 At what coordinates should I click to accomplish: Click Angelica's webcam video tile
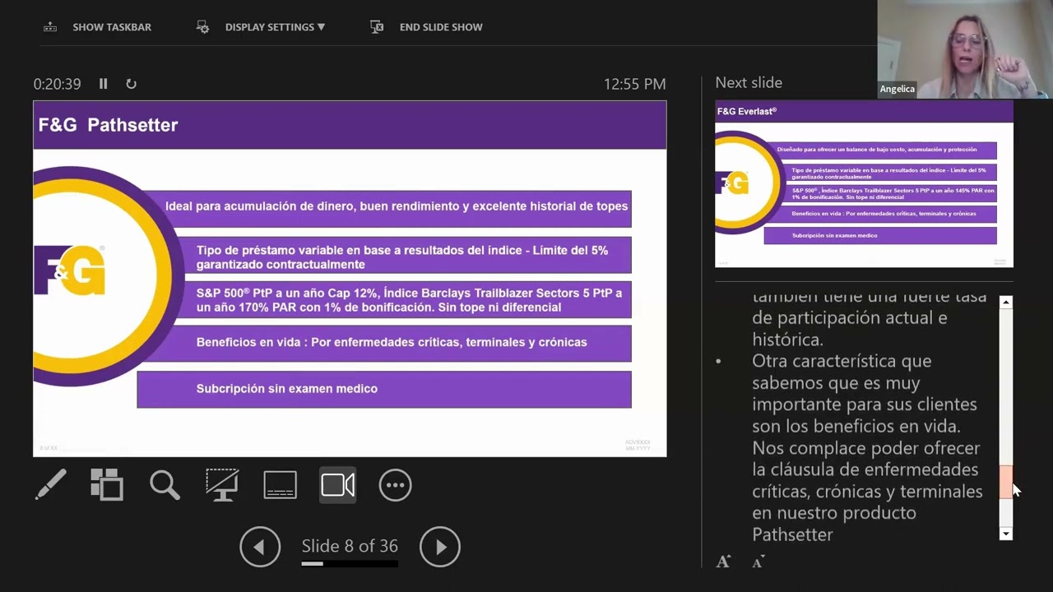click(965, 49)
